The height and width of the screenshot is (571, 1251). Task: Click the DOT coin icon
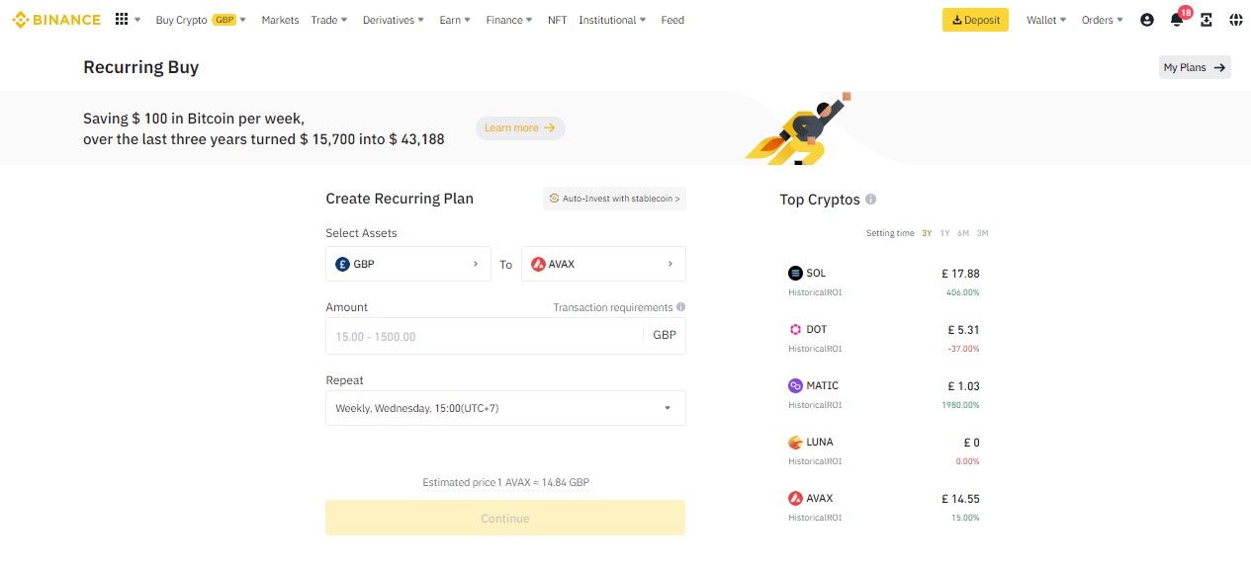point(795,329)
